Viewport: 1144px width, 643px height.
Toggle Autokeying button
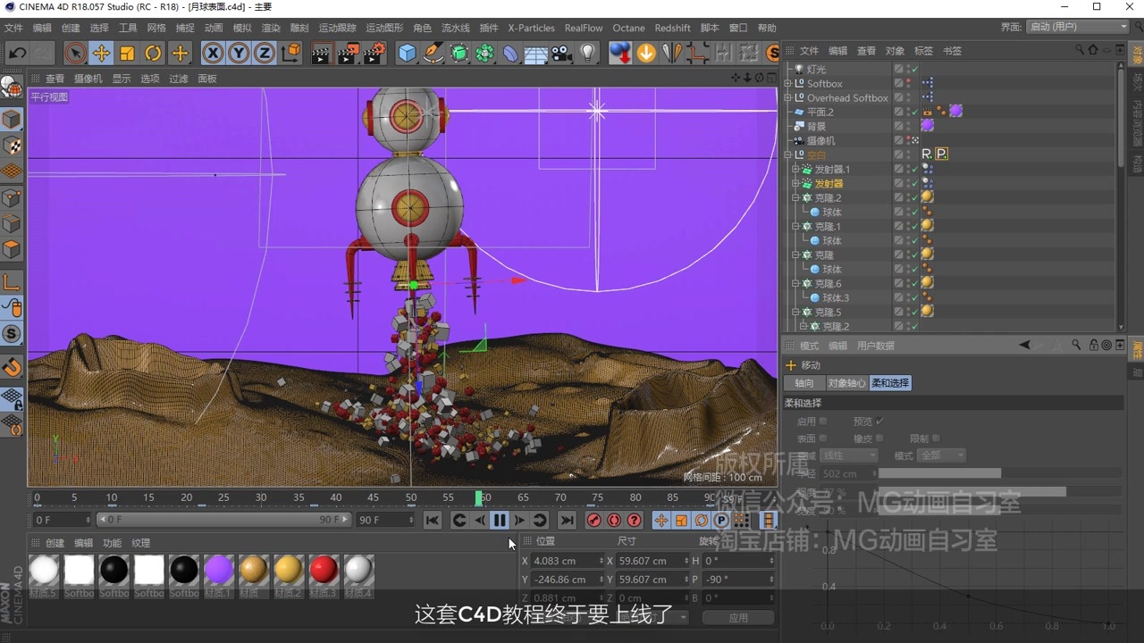[x=614, y=521]
